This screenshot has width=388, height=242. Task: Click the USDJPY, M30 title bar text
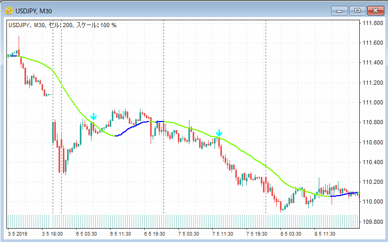35,11
